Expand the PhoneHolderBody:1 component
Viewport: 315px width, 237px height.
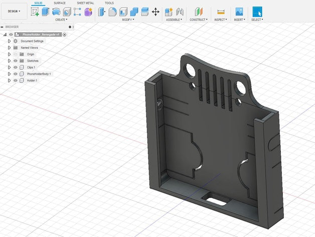pyautogui.click(x=9, y=74)
